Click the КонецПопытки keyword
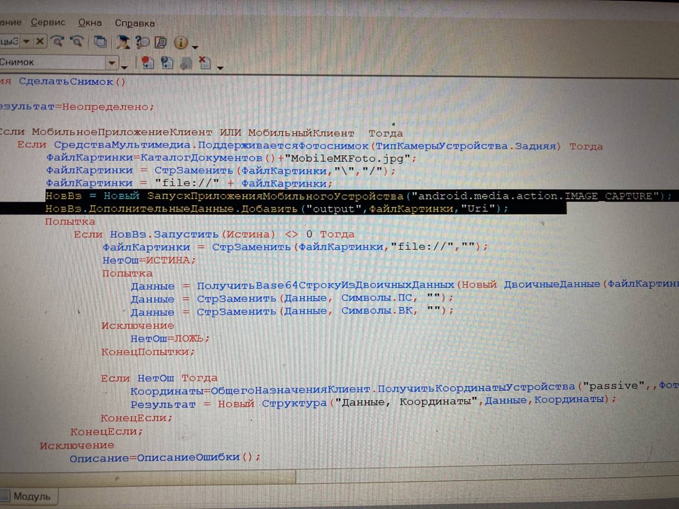This screenshot has width=679, height=509. [148, 352]
